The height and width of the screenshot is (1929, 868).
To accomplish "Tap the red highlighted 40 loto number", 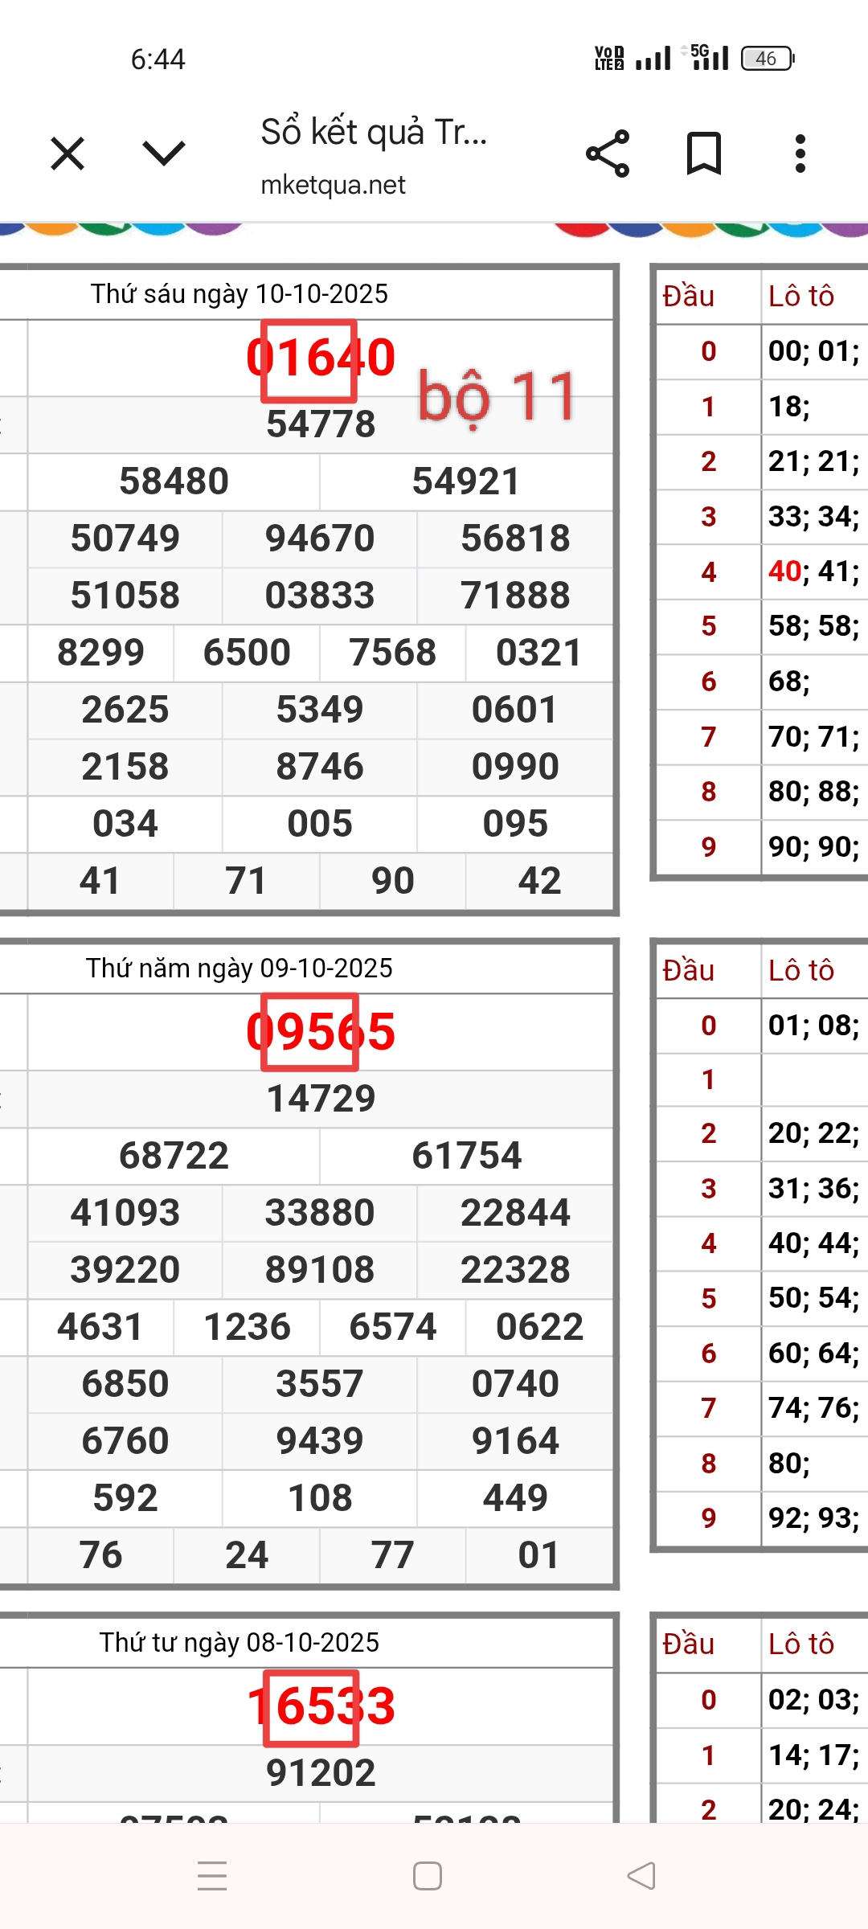I will [784, 571].
